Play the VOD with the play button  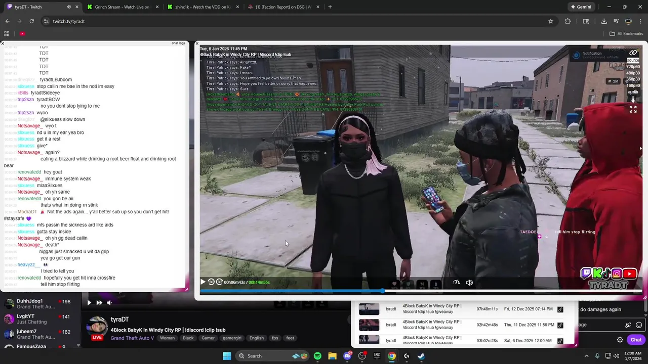[x=203, y=282]
